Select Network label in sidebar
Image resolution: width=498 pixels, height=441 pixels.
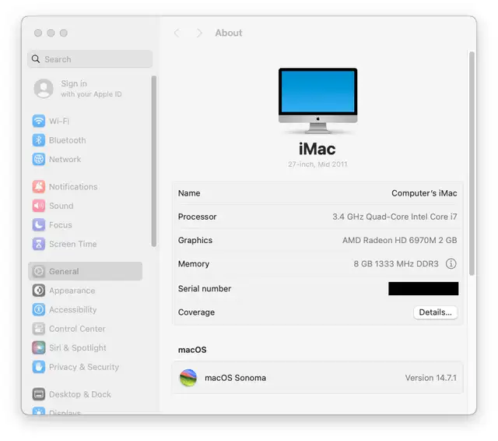point(65,159)
